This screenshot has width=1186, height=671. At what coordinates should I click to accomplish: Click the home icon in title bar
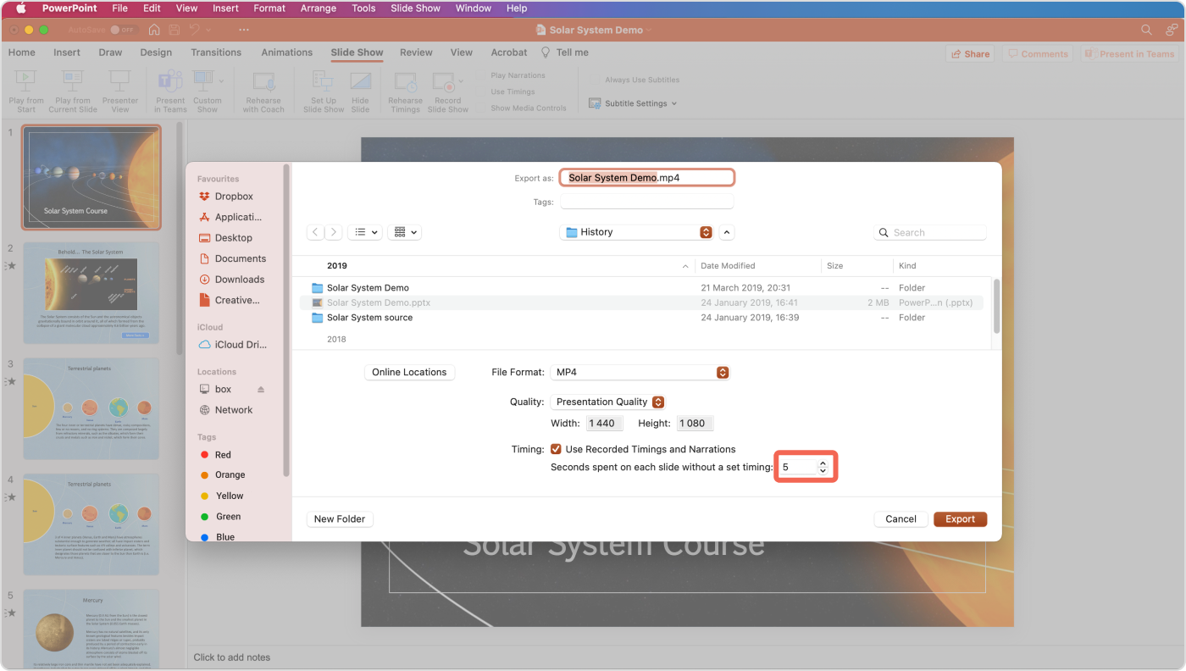point(154,30)
